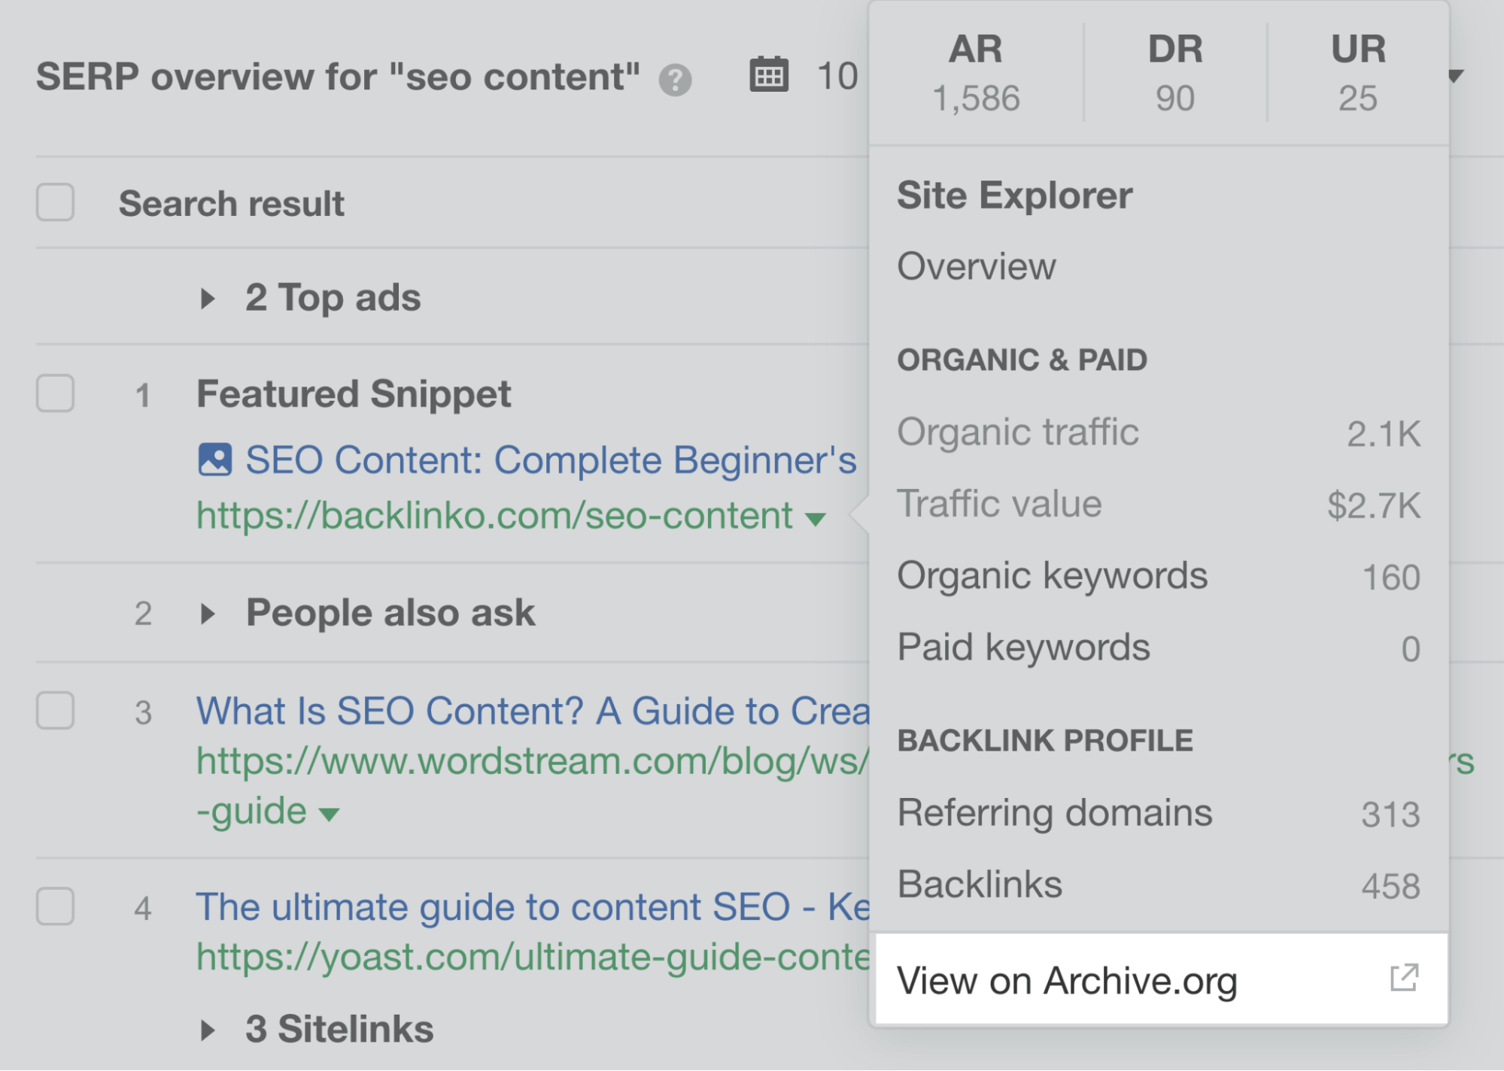The height and width of the screenshot is (1071, 1504).
Task: Open the dropdown arrow next to backlinko.com/seo-content
Action: [x=816, y=518]
